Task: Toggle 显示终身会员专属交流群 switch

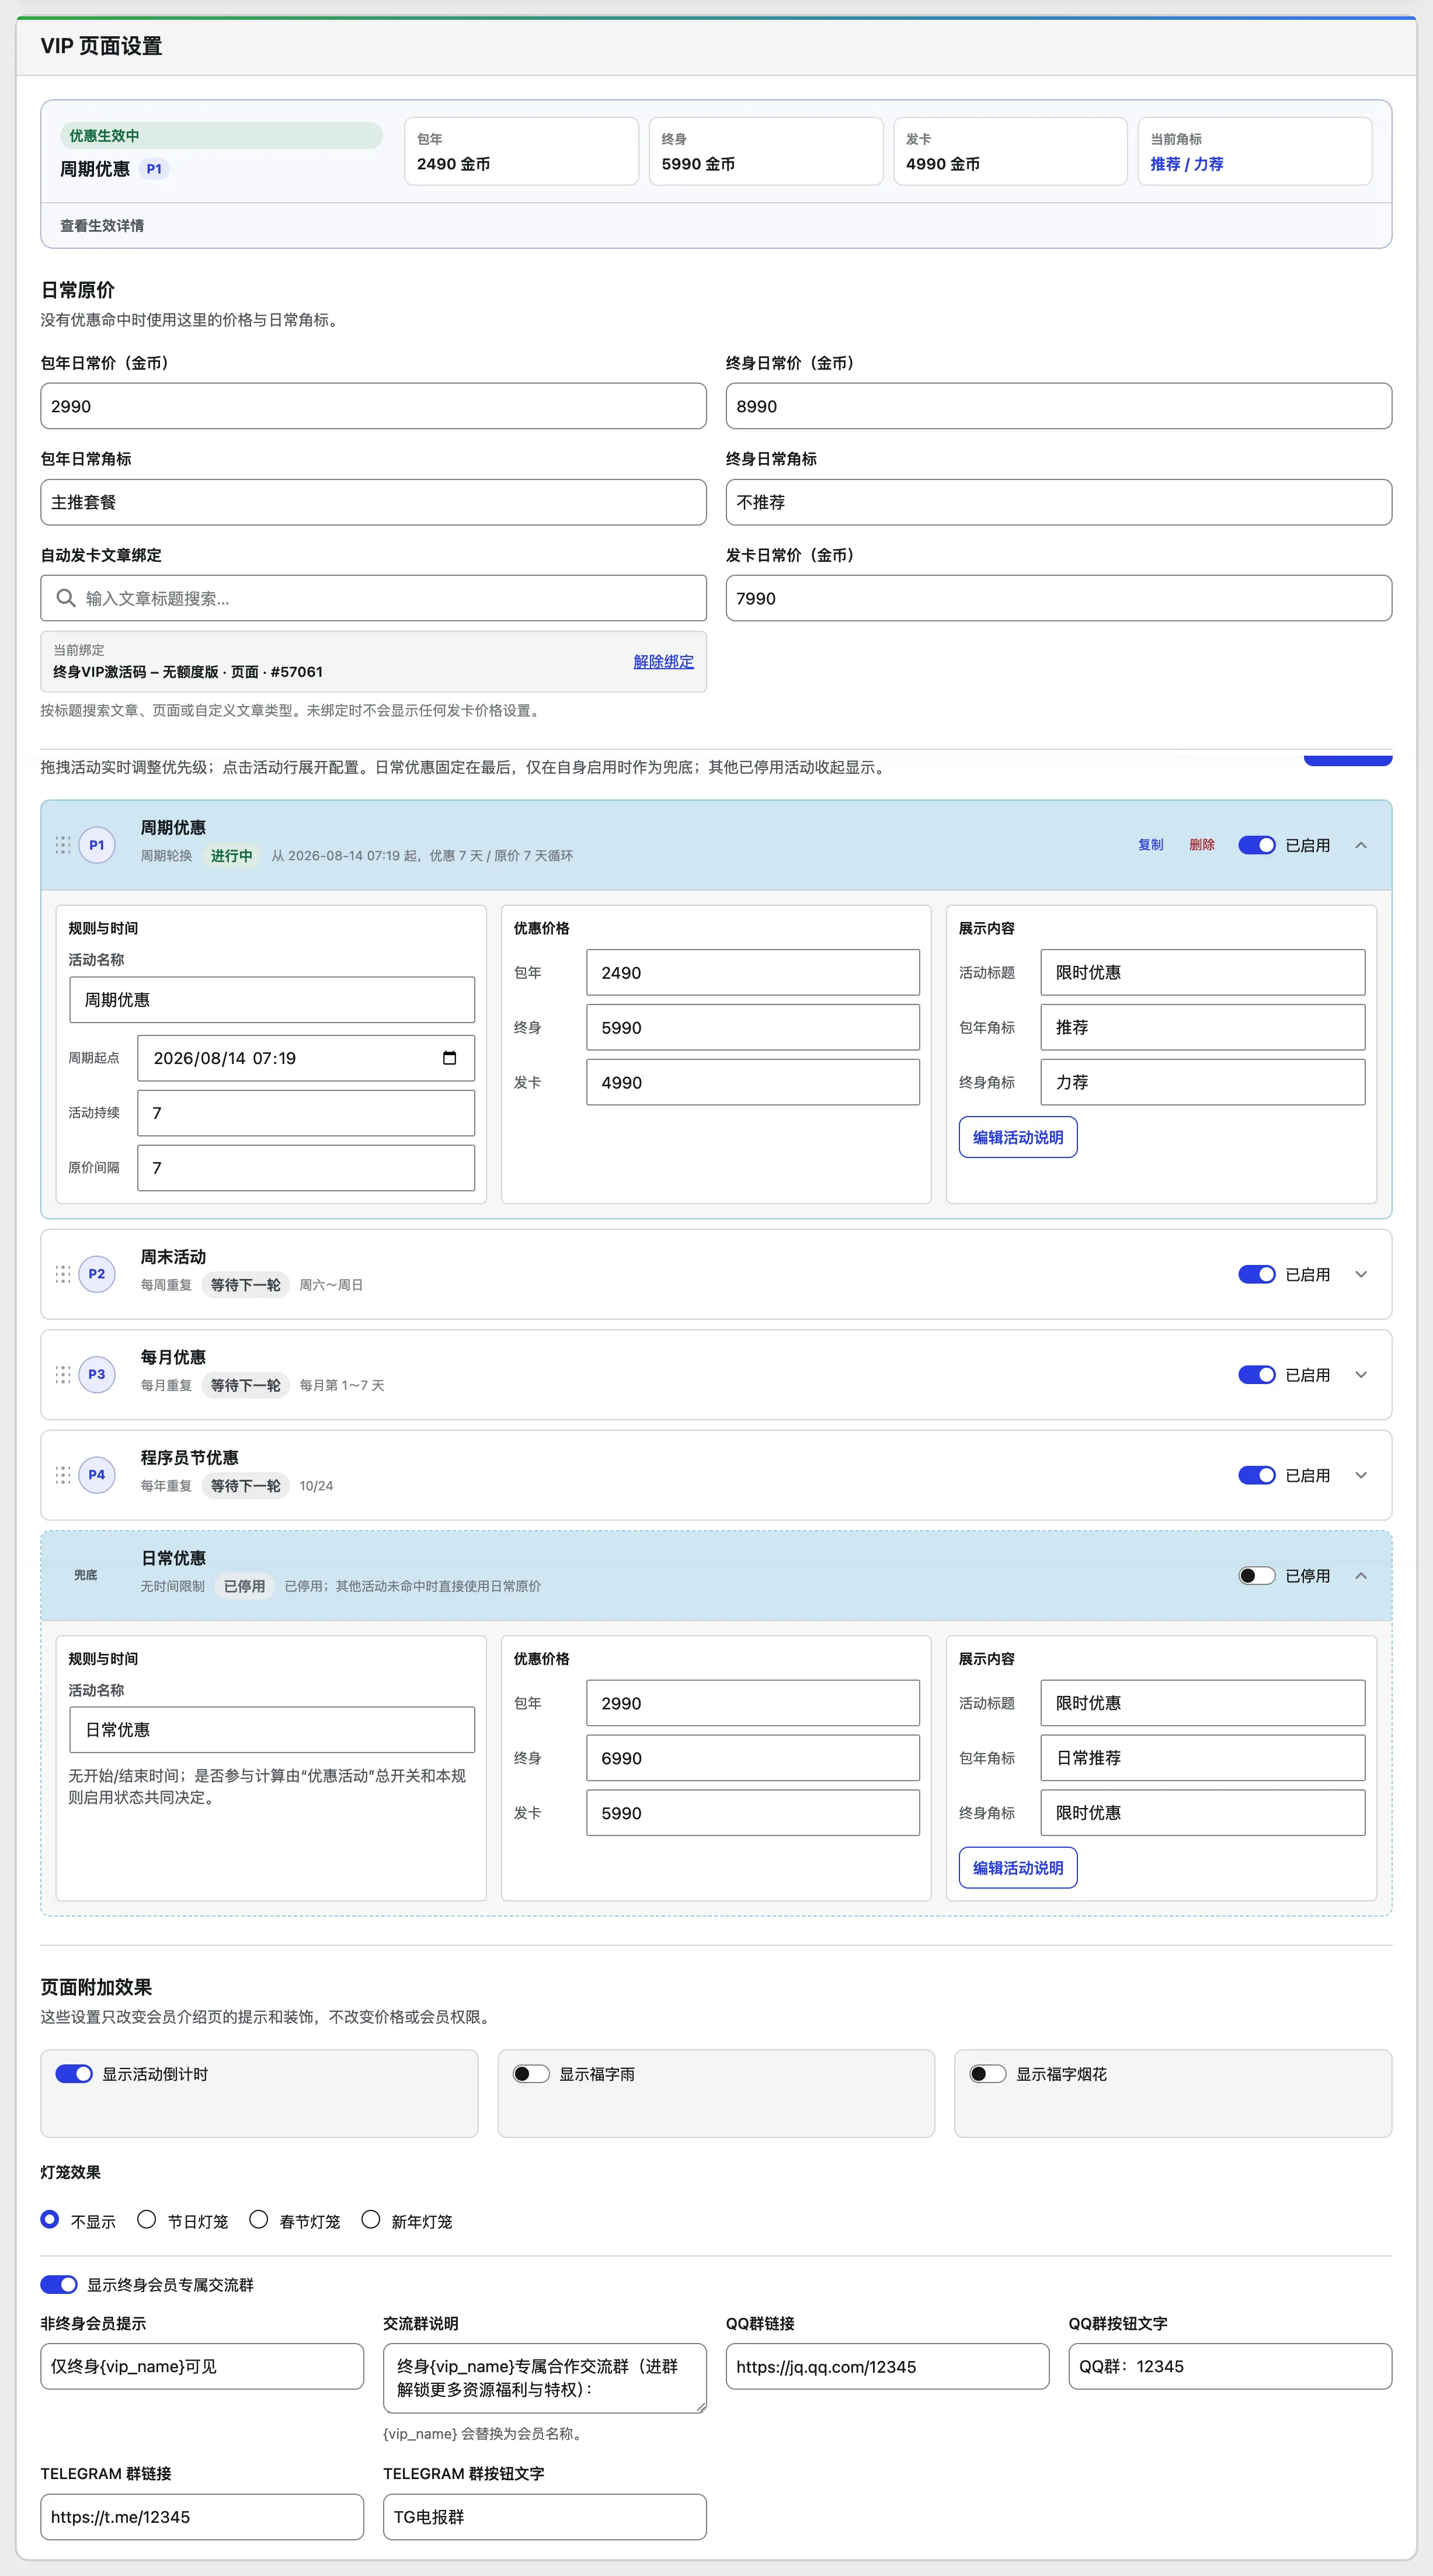Action: tap(59, 2284)
